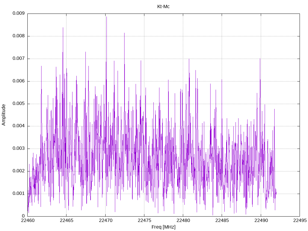Click the 0.005 y-axis tick label

click(x=19, y=103)
